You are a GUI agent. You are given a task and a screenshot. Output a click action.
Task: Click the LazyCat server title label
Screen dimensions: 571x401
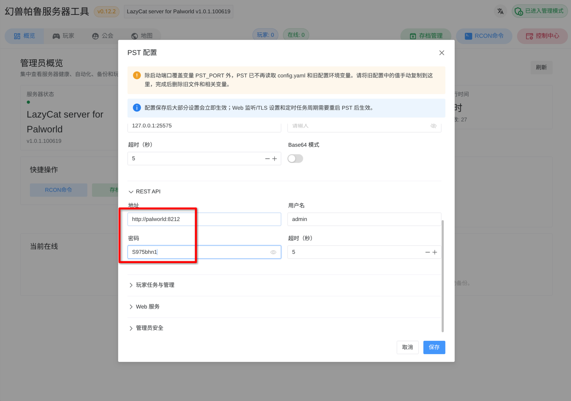coord(178,11)
